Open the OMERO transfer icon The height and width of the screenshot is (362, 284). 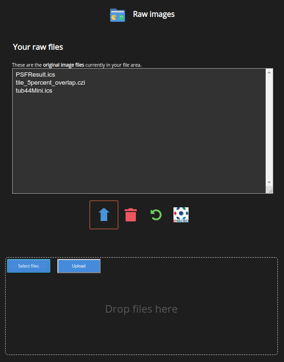[x=181, y=215]
